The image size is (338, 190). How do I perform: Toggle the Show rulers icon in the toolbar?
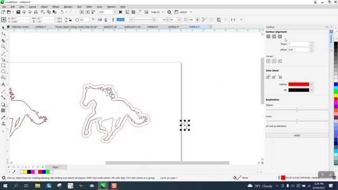128,12
